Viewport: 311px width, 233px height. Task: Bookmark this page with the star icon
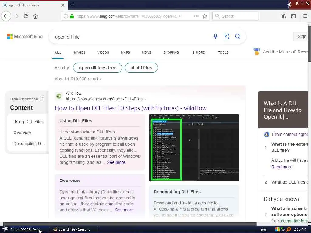[205, 16]
